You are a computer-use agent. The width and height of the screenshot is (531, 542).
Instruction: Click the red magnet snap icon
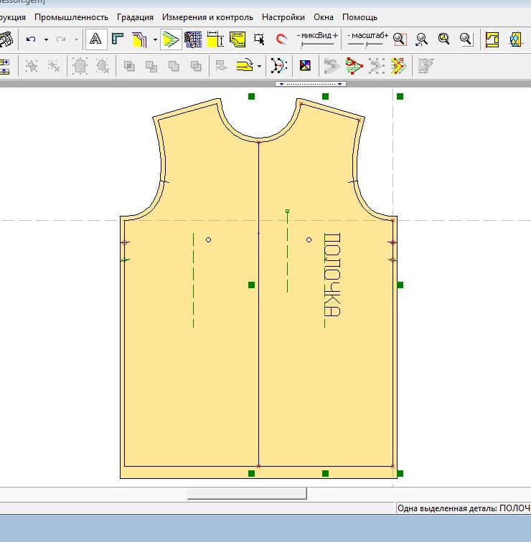(281, 39)
